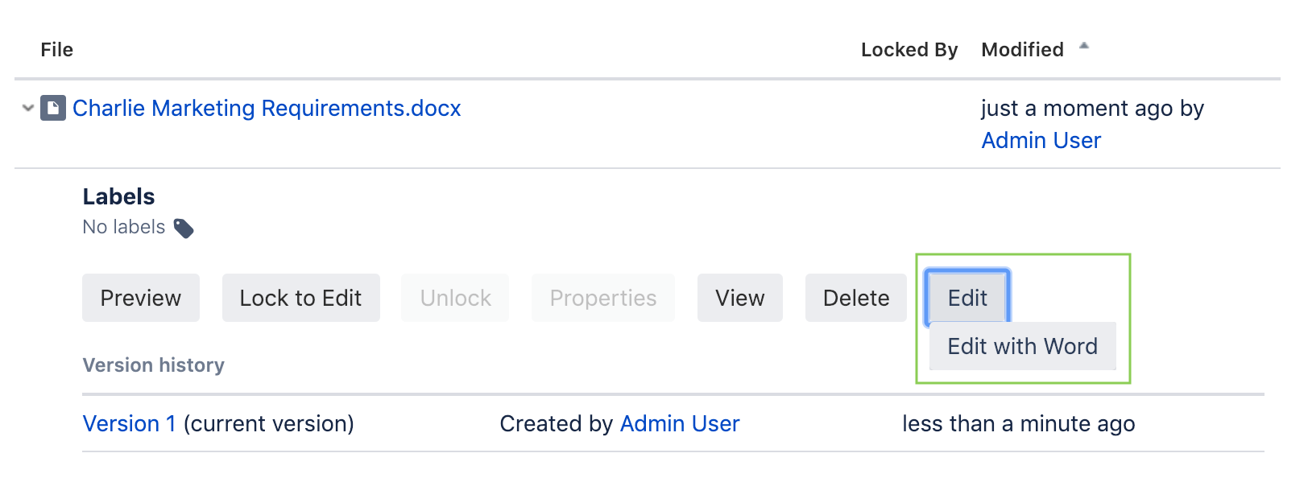This screenshot has height=478, width=1308.
Task: Open Admin User link in Modified column
Action: [x=1041, y=141]
